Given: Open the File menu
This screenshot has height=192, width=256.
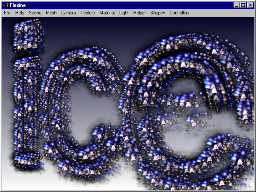Looking at the screenshot, I should [7, 13].
